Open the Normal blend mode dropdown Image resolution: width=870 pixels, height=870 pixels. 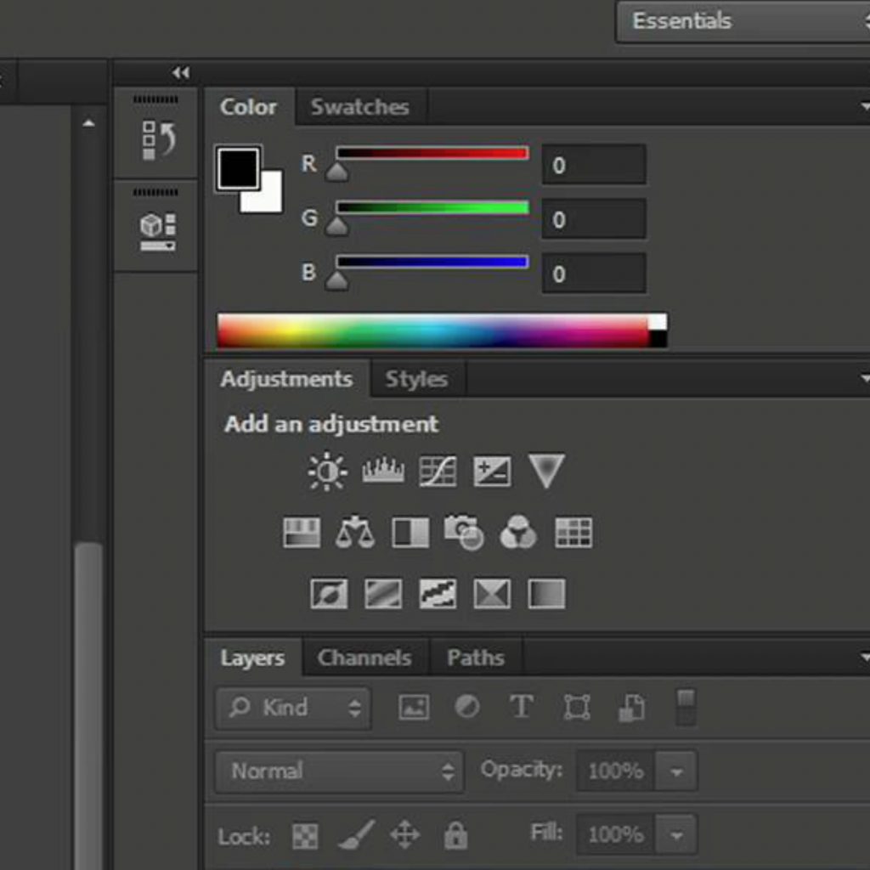pyautogui.click(x=339, y=771)
